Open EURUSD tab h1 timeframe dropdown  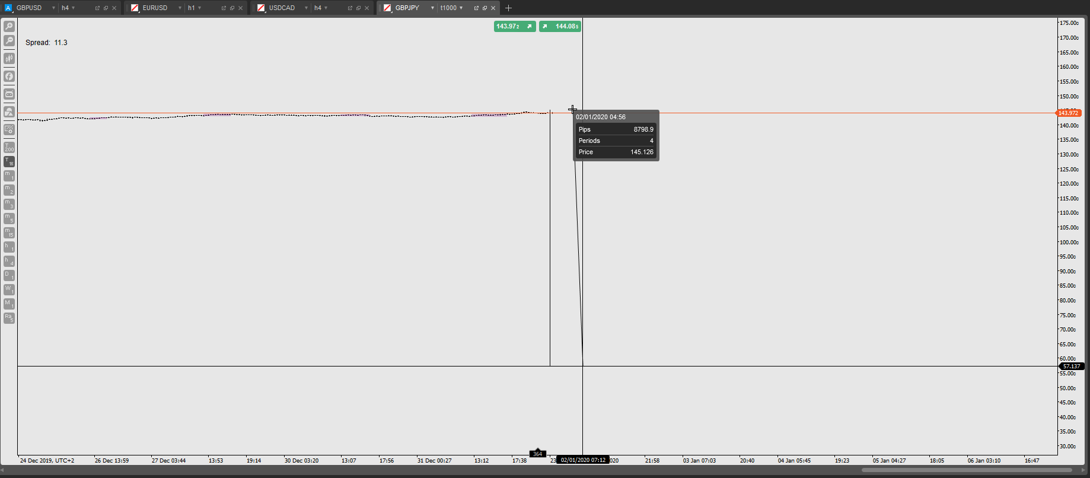[x=195, y=8]
